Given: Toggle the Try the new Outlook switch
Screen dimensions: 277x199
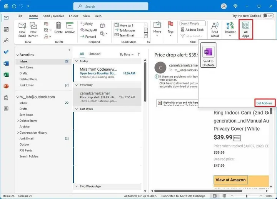Looking at the screenshot, I should click(268, 16).
